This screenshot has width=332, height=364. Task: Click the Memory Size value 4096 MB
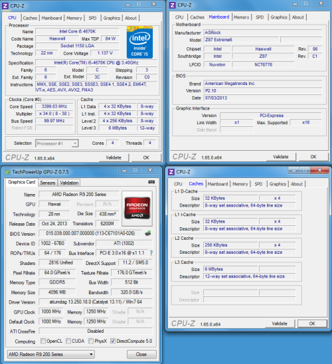(x=57, y=292)
